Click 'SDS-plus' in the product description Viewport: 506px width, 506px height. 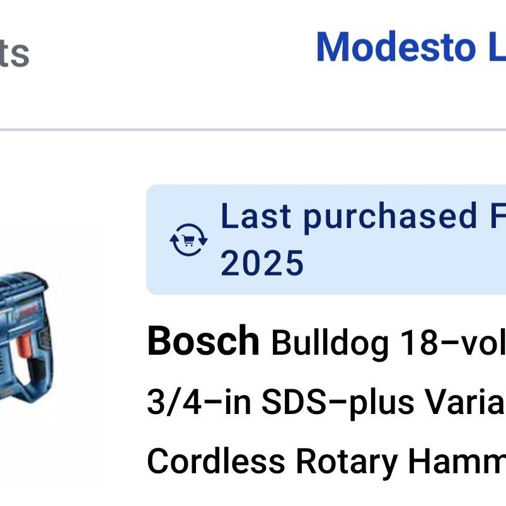pyautogui.click(x=338, y=403)
